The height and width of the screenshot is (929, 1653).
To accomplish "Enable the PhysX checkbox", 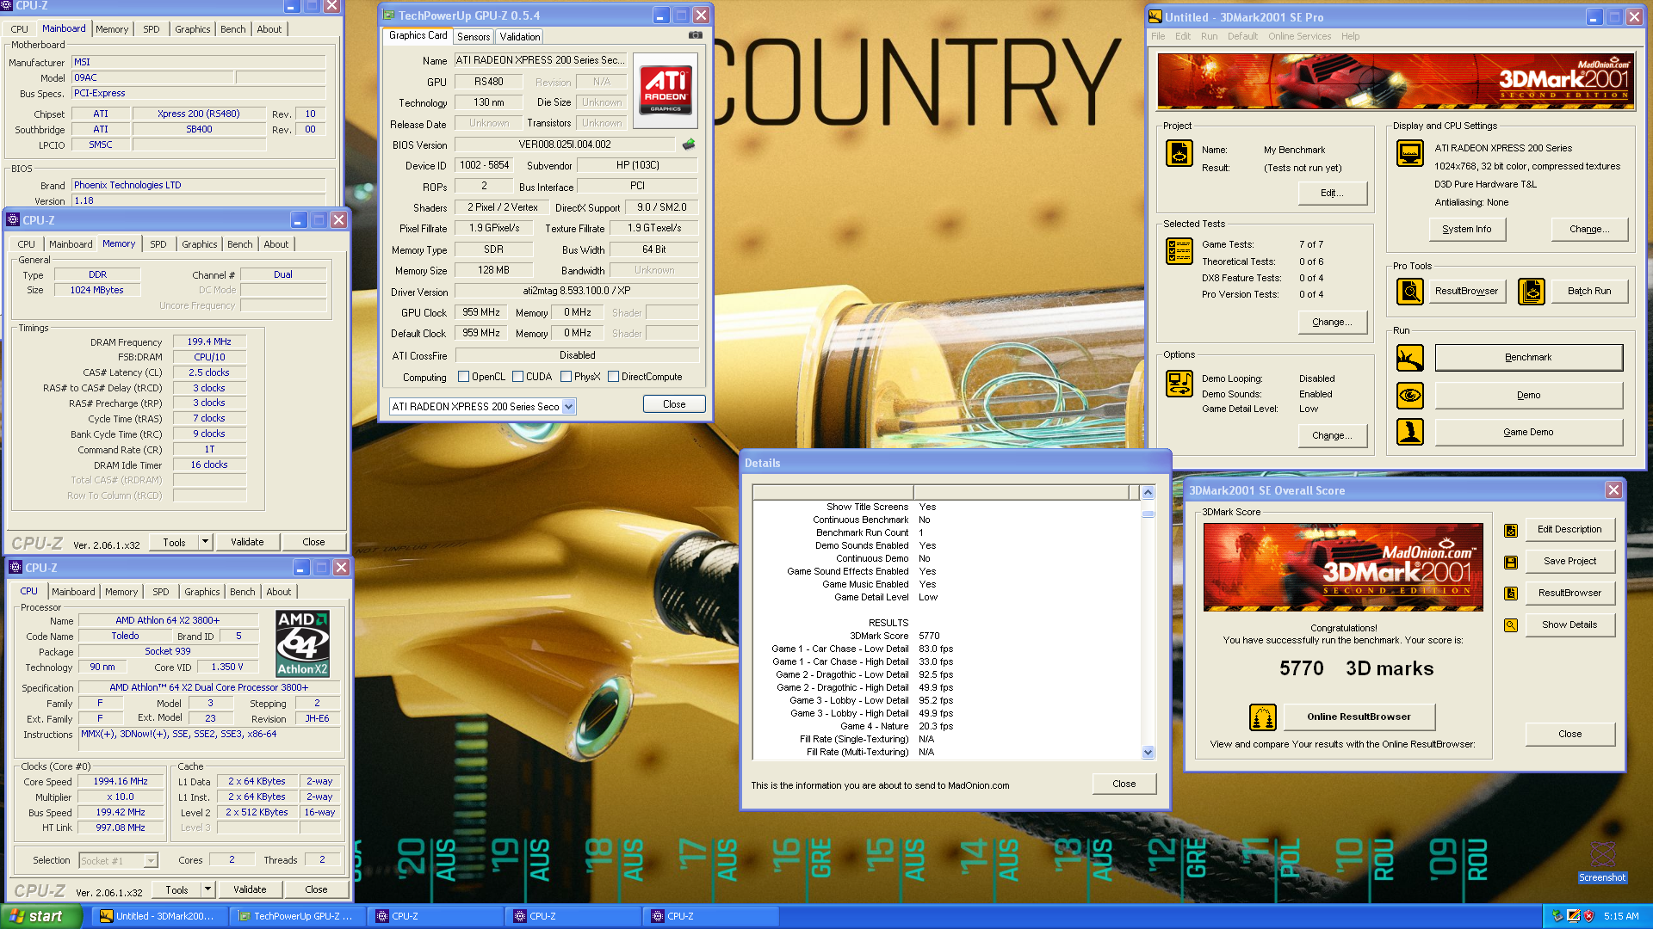I will [566, 377].
